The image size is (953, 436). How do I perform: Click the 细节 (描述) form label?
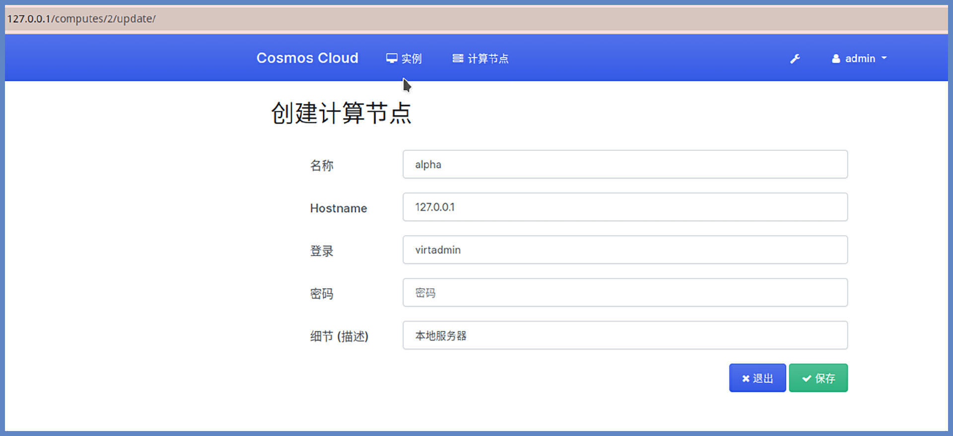click(339, 336)
